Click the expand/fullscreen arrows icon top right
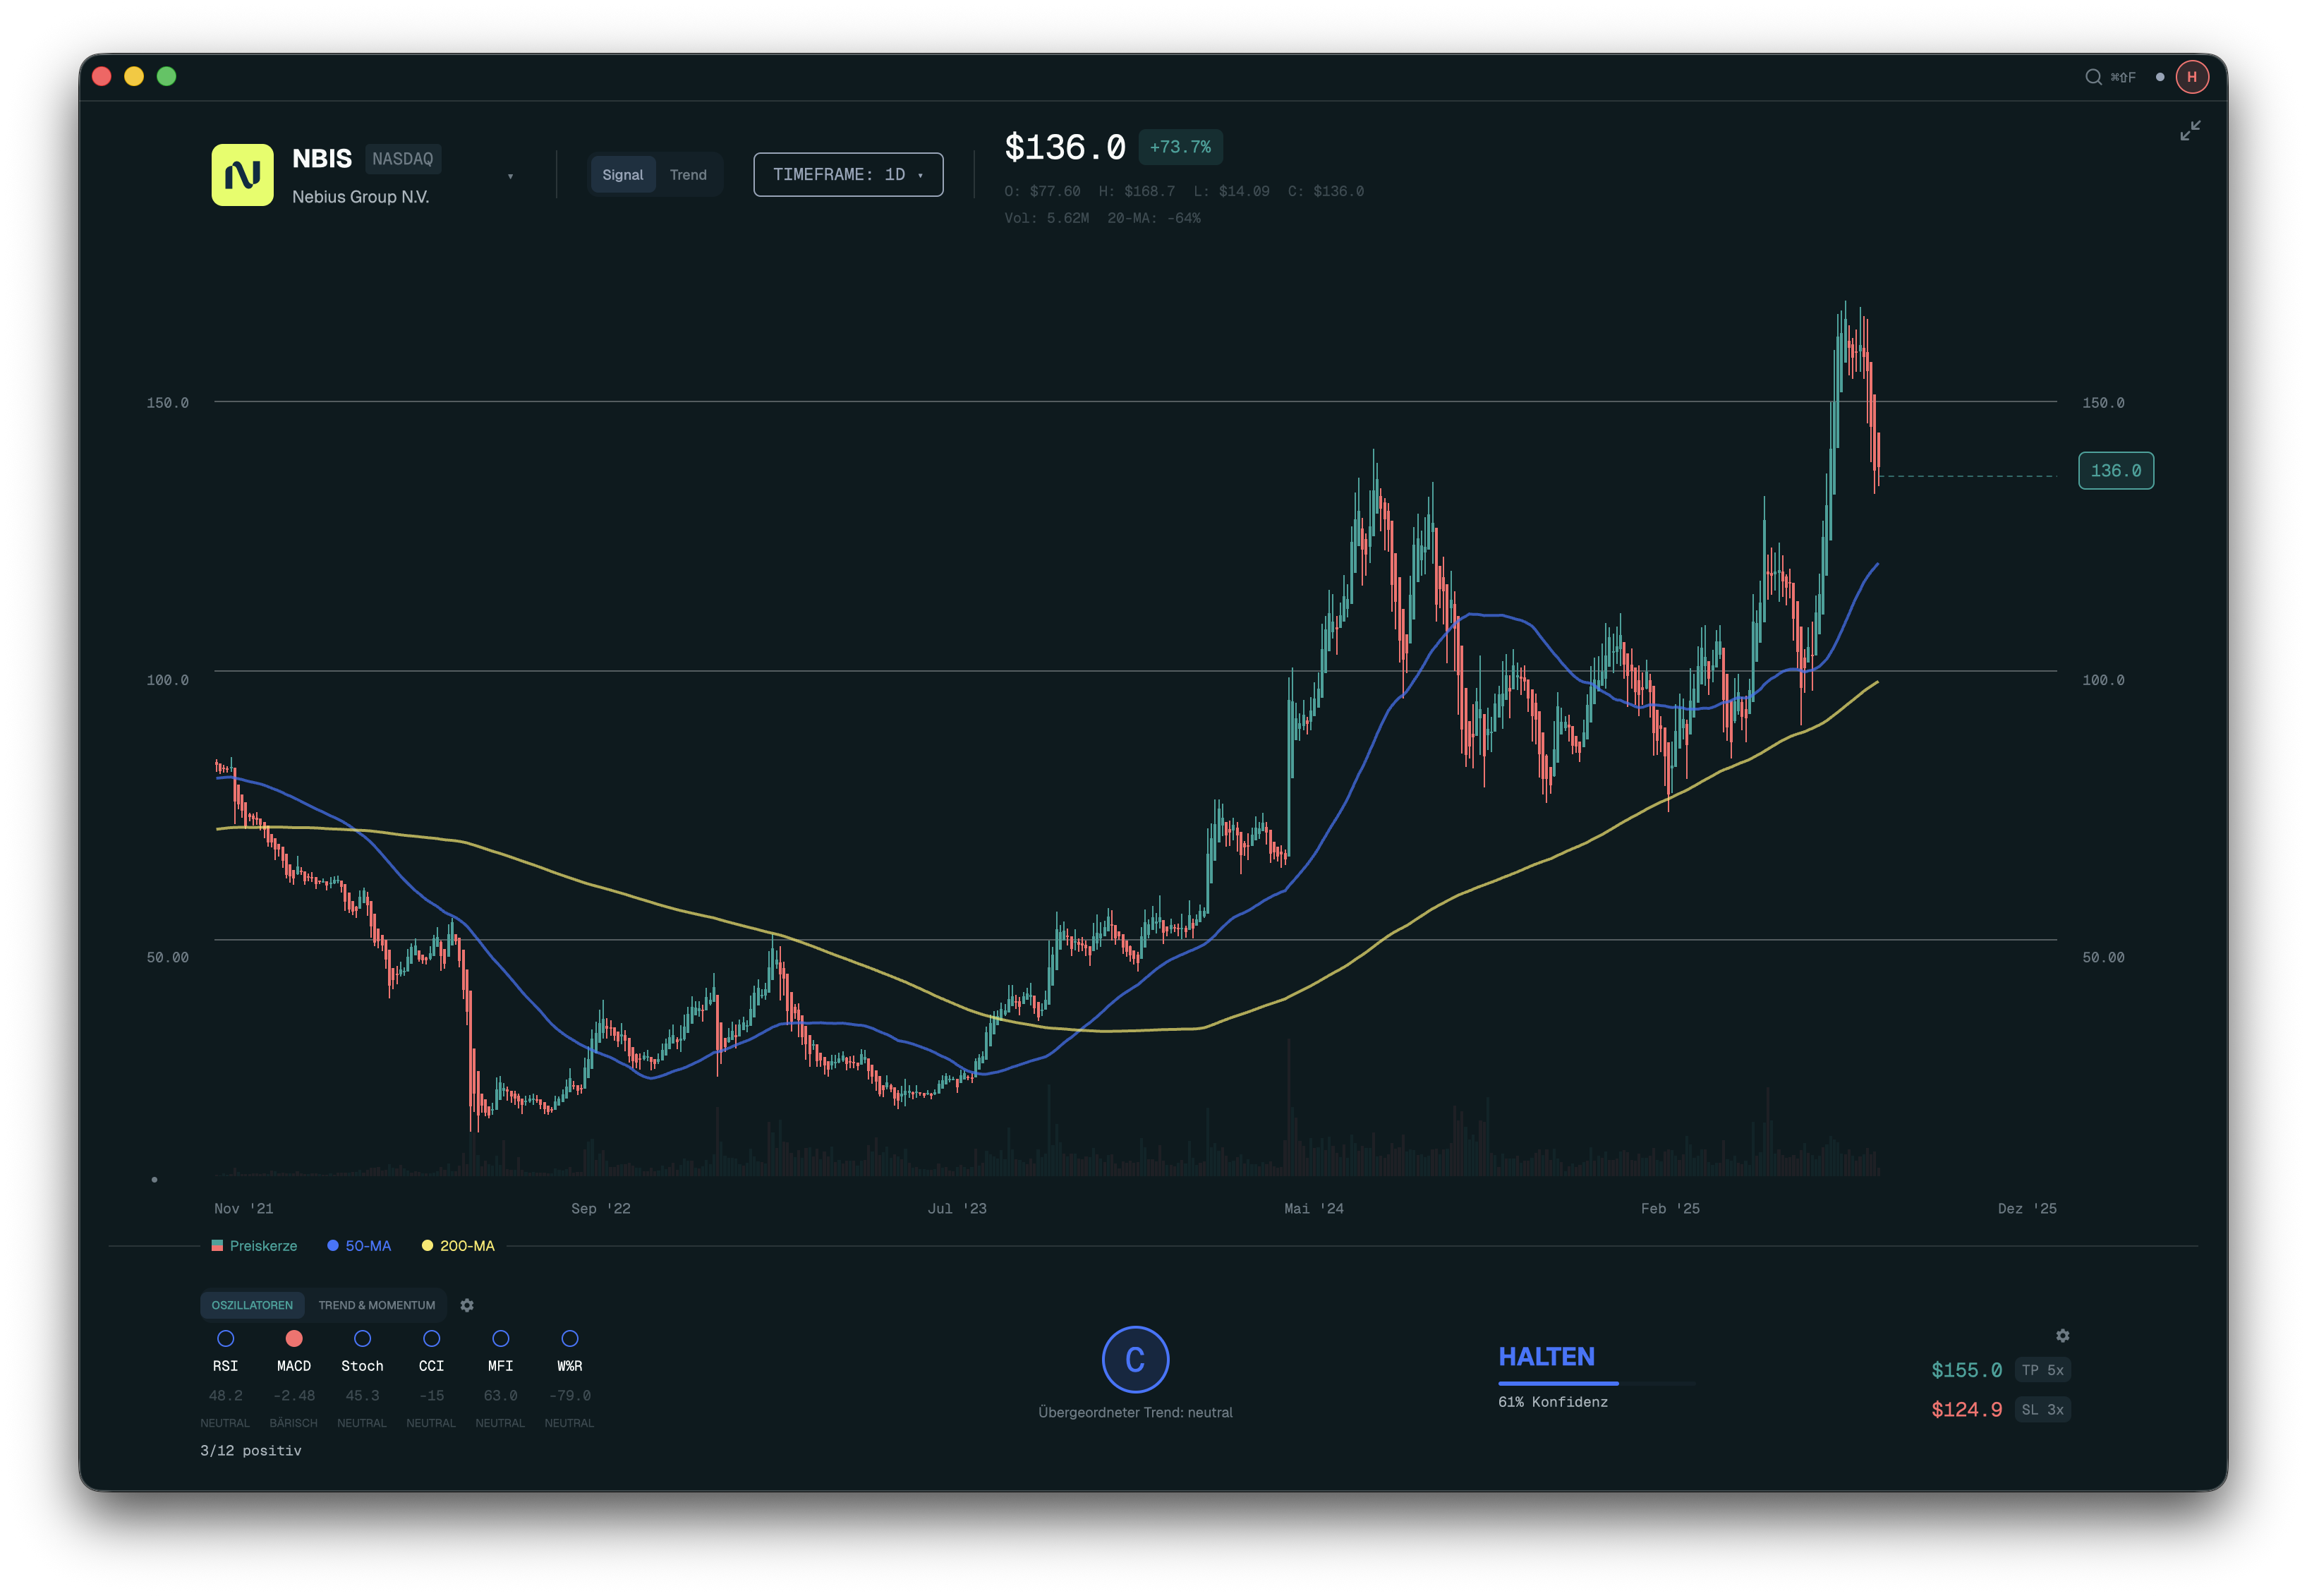The height and width of the screenshot is (1596, 2307). pos(2190,130)
